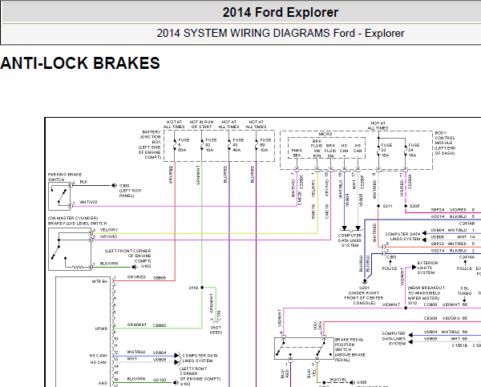Click 'NEAR BREAKOUT TO WINDSHIELD WIPER MOTOR' note
Viewport: 481px width, 387px height.
coord(426,293)
